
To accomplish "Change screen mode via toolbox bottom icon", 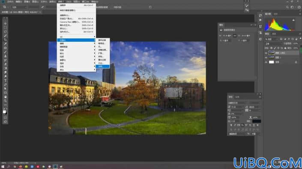I will 5,122.
